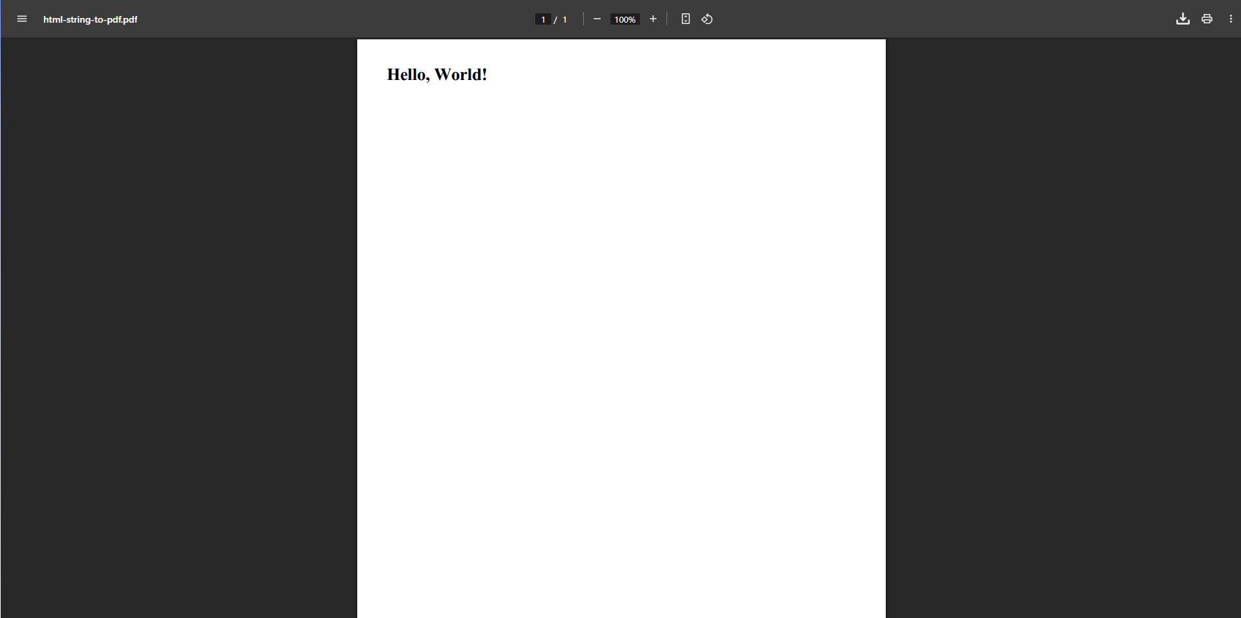1241x618 pixels.
Task: Print the PDF document
Action: [1207, 19]
